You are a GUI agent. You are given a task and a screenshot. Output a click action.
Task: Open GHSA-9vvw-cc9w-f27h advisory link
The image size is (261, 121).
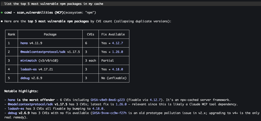[x=110, y=113]
